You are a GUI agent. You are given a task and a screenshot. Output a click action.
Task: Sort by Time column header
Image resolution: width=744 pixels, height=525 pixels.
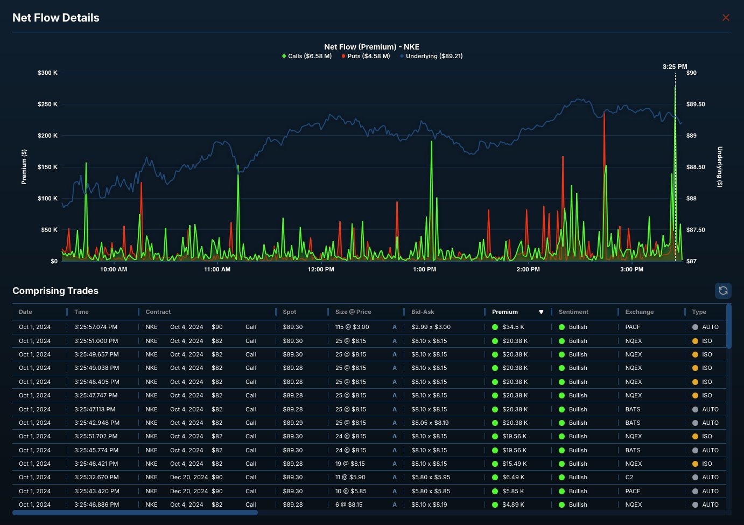coord(81,312)
